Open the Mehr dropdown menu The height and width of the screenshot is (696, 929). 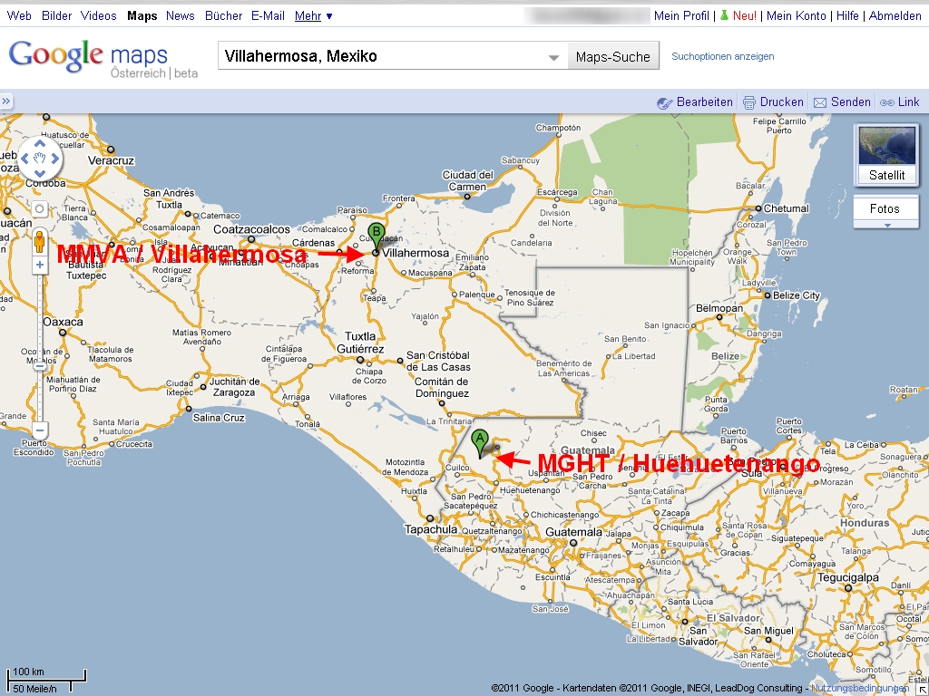[313, 16]
